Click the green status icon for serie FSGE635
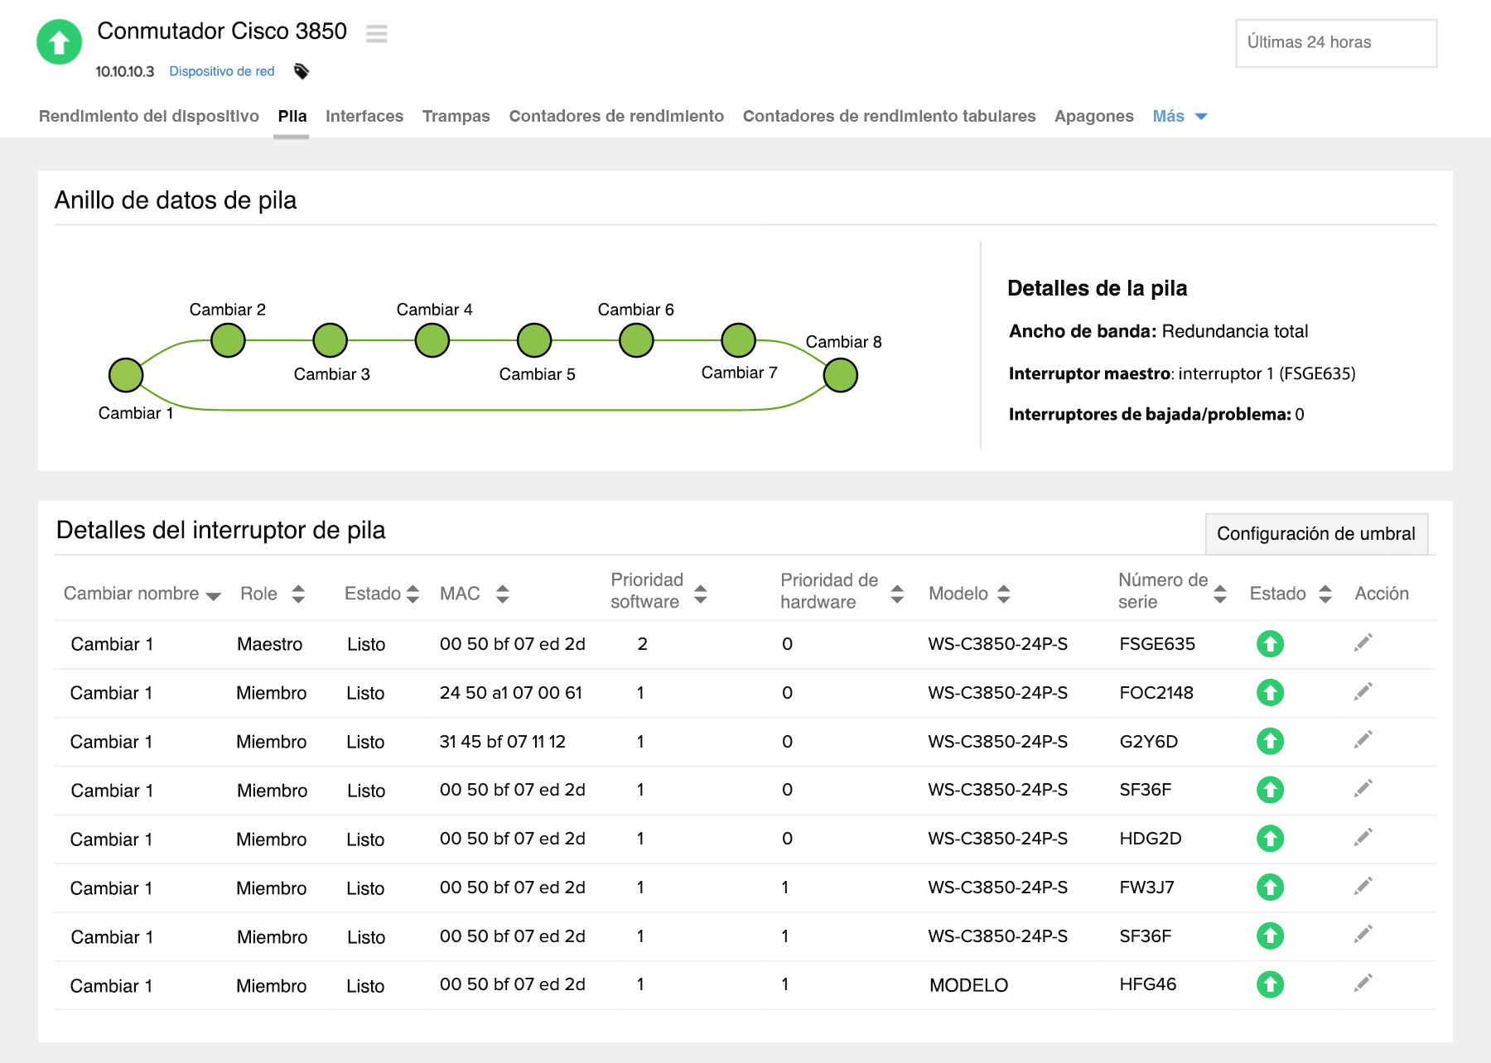 [1270, 644]
